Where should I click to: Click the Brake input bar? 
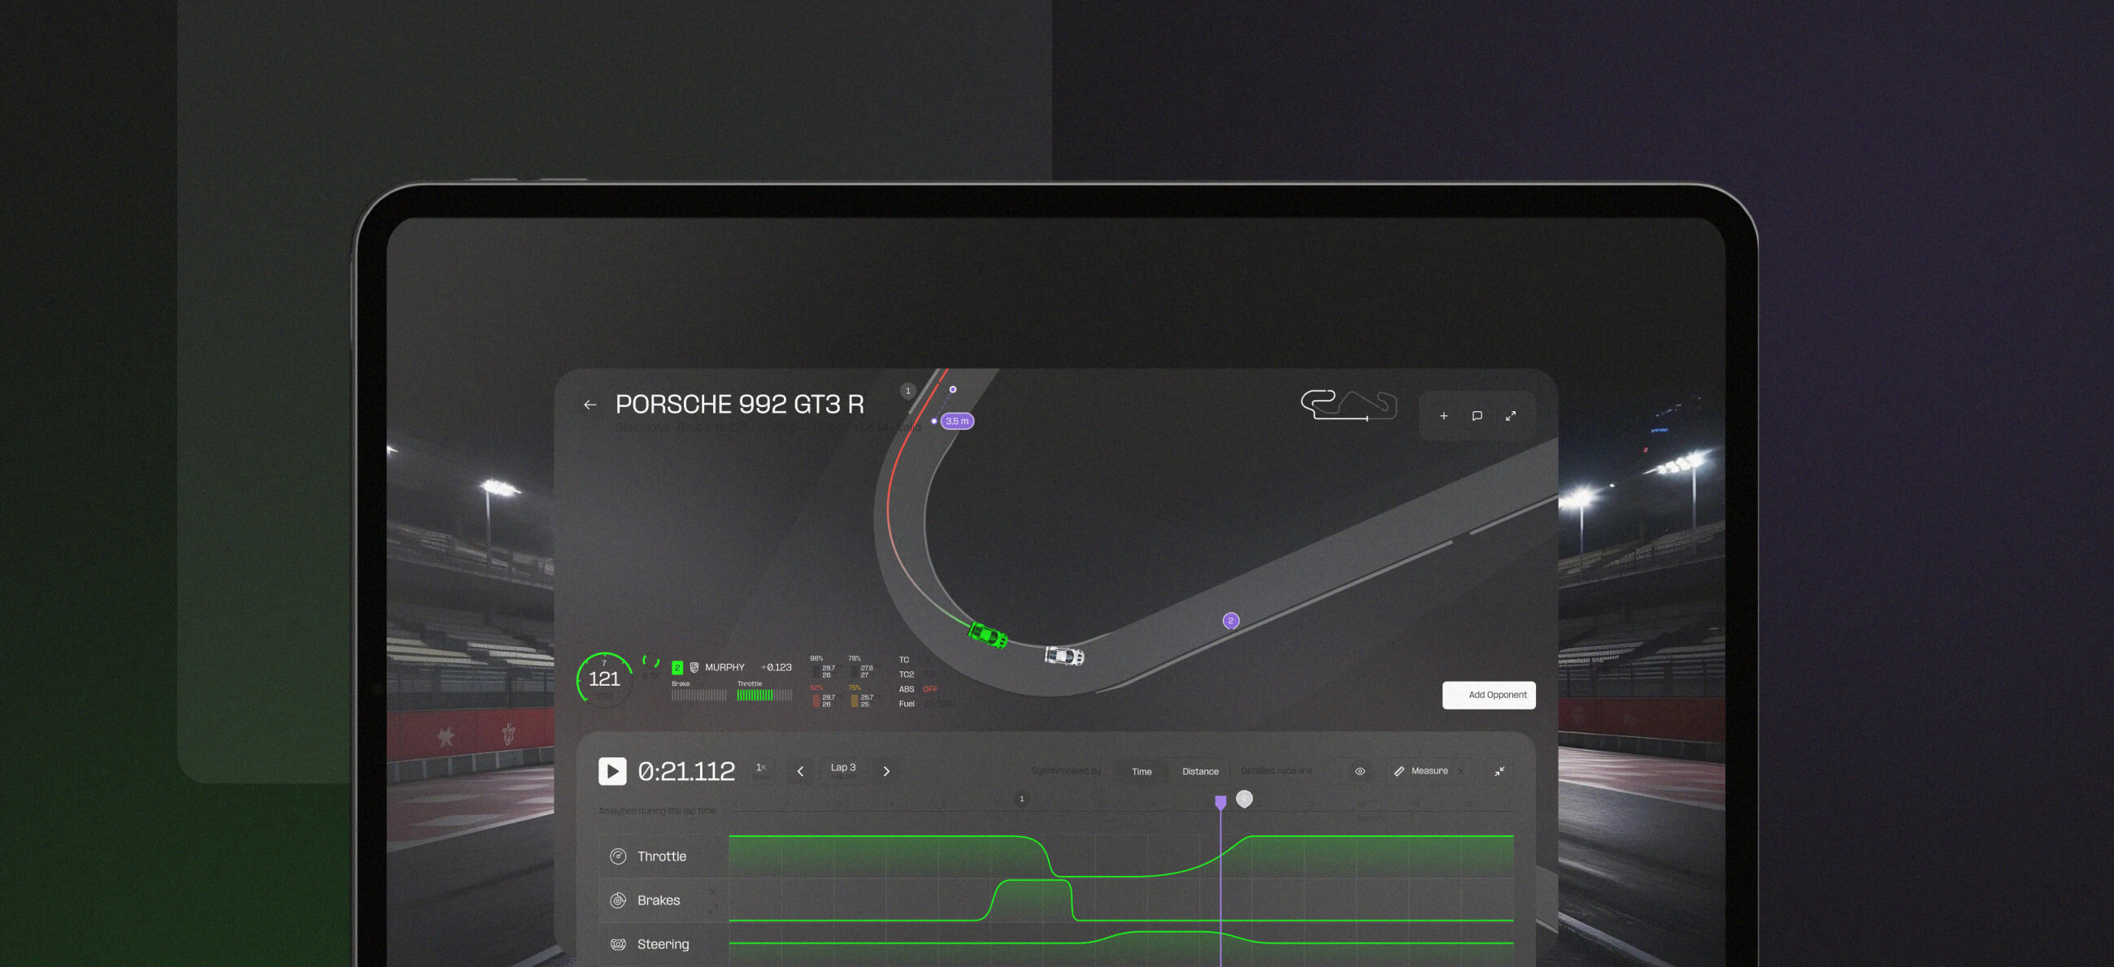(698, 696)
